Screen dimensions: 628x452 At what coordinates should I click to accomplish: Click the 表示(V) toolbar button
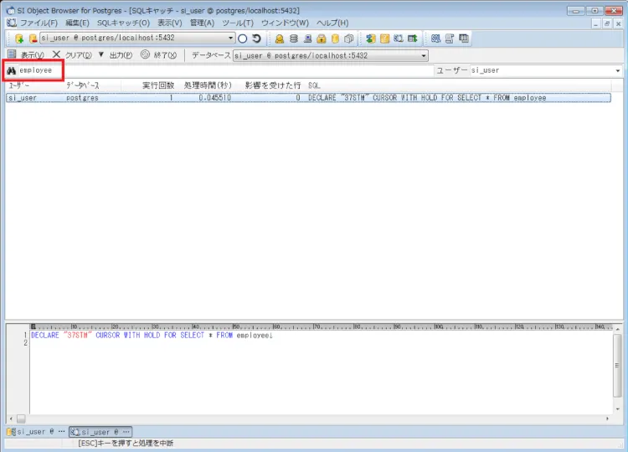[x=26, y=55]
